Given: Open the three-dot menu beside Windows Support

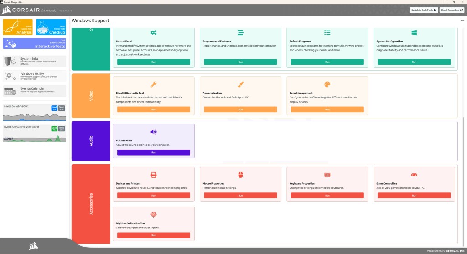Looking at the screenshot, I should [462, 21].
